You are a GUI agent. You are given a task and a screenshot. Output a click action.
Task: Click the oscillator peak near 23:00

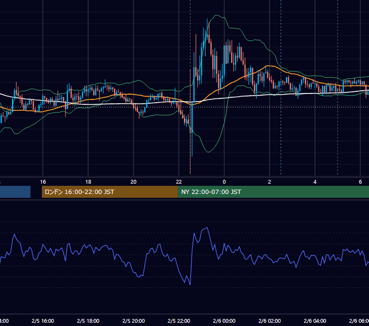[x=207, y=228]
